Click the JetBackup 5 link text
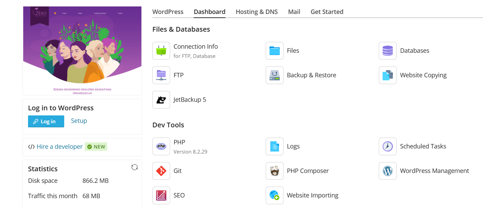The width and height of the screenshot is (483, 207). point(190,100)
